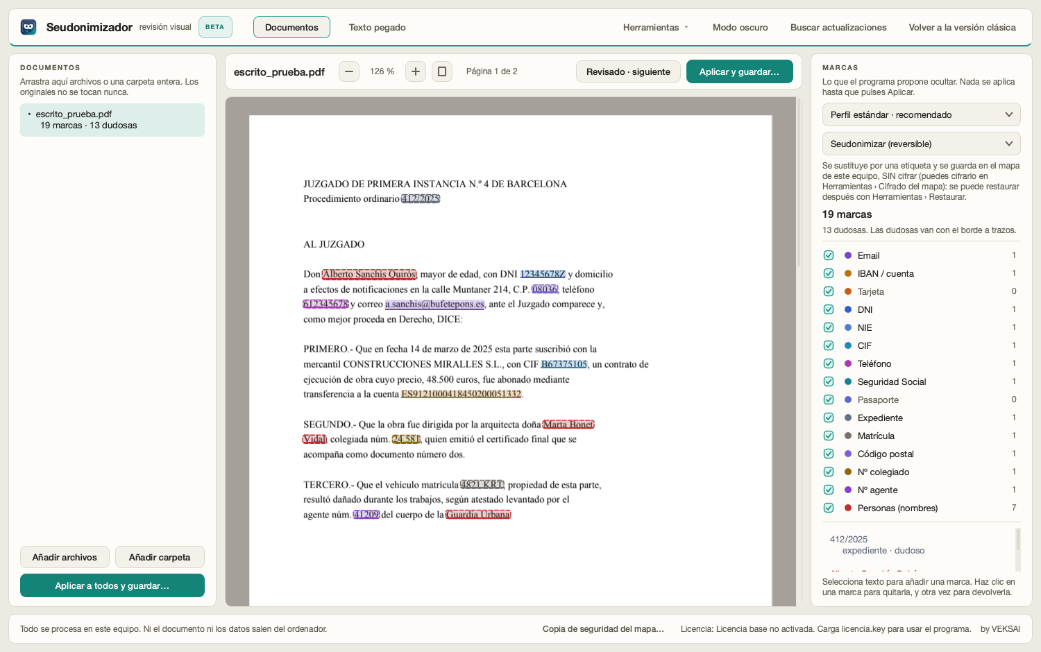Viewport: 1041px width, 652px height.
Task: Uncheck the Email mark category
Action: [829, 255]
